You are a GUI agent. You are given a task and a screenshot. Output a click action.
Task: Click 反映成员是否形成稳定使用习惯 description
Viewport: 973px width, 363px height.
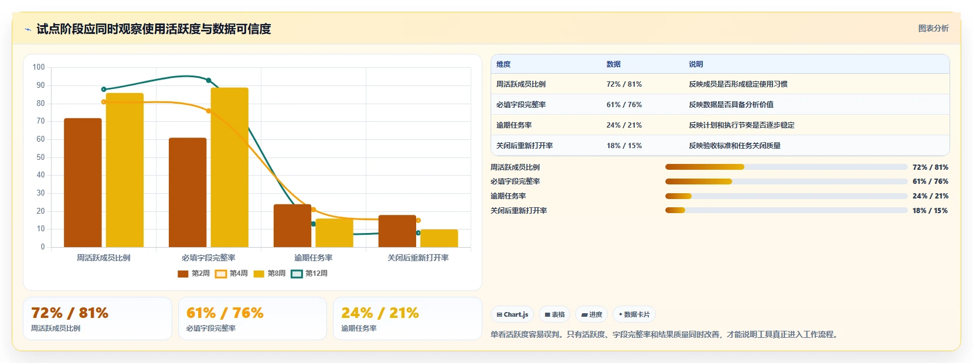738,84
